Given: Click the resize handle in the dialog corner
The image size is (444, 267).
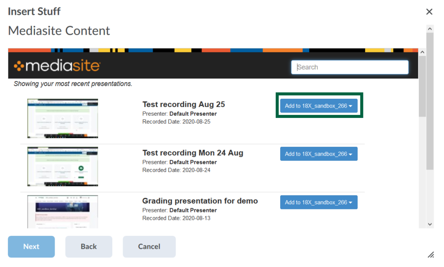Looking at the screenshot, I should point(431,254).
